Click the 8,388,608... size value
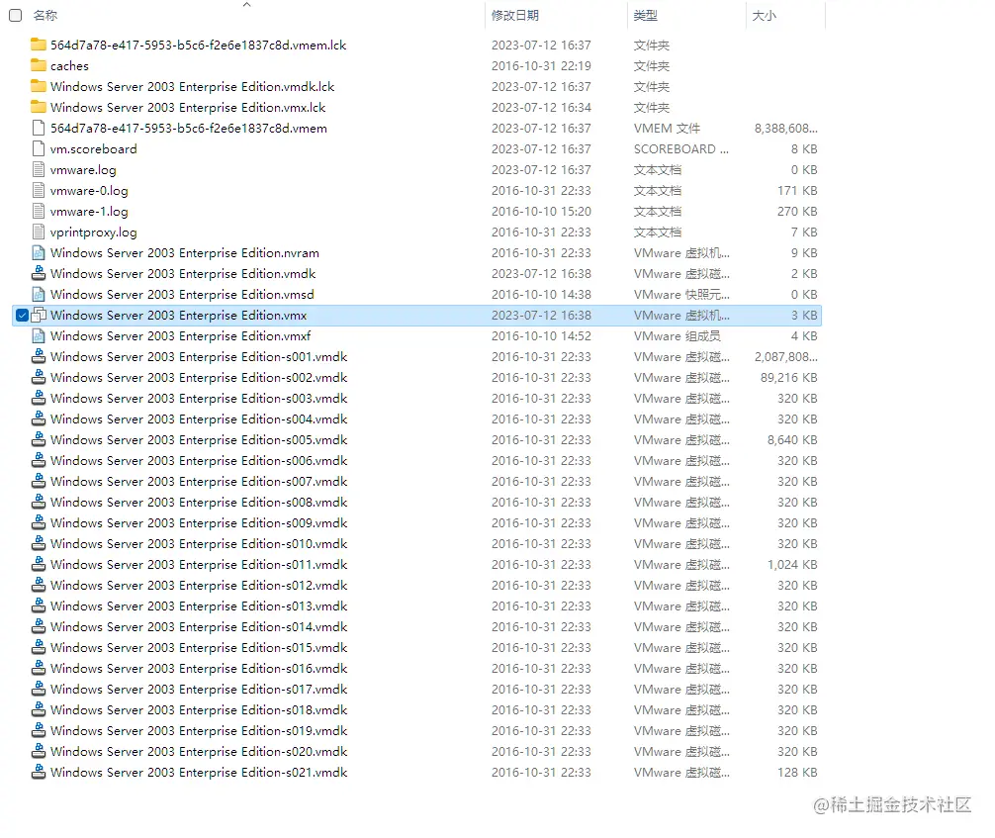 click(785, 129)
